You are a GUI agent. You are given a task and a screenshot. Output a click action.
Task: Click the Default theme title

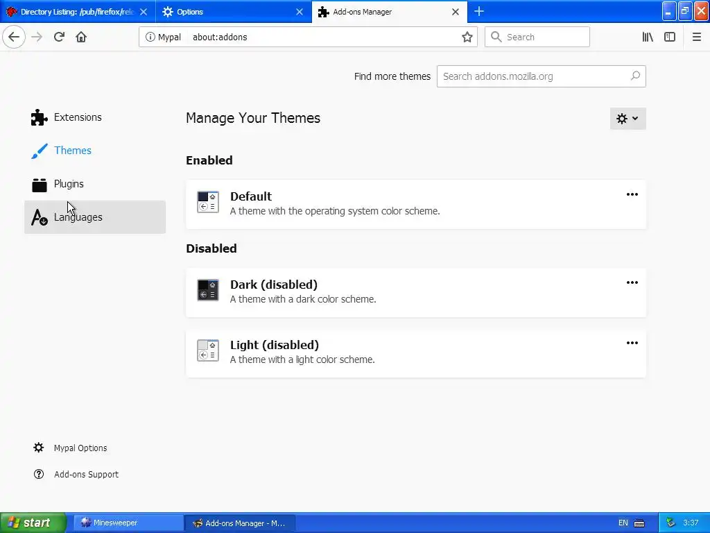click(251, 196)
